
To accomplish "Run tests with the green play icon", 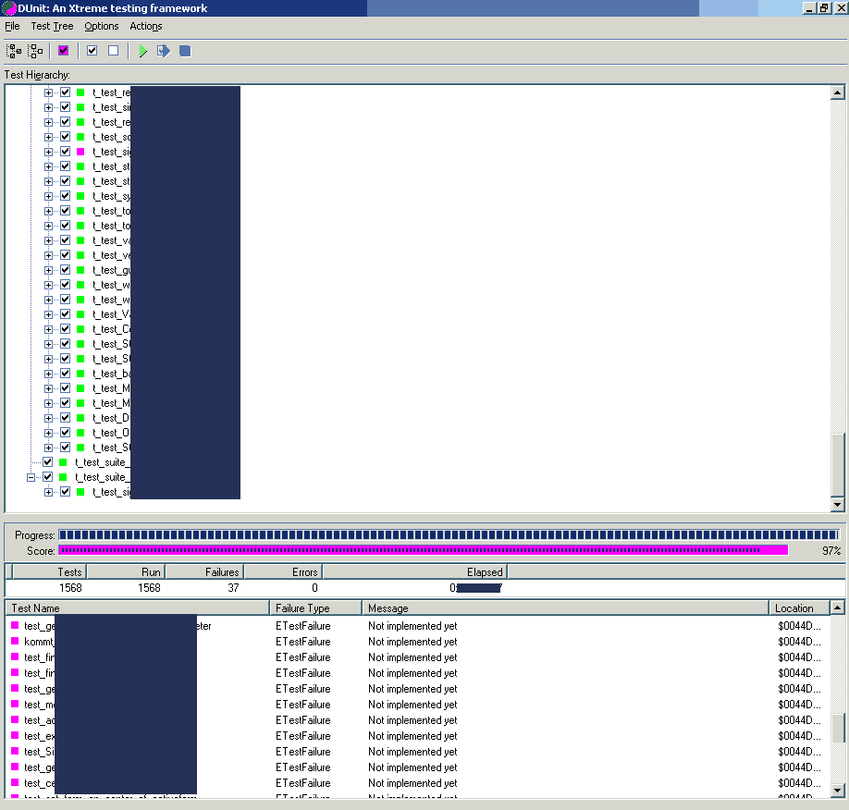I will click(x=142, y=51).
